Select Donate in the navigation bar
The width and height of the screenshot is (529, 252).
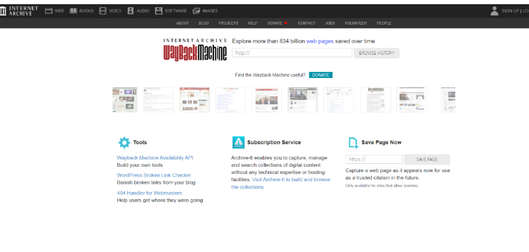click(x=274, y=23)
